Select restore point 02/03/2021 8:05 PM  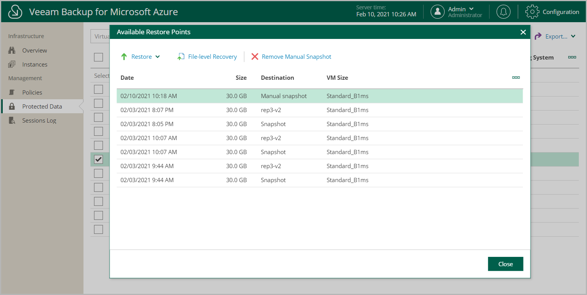(x=320, y=124)
